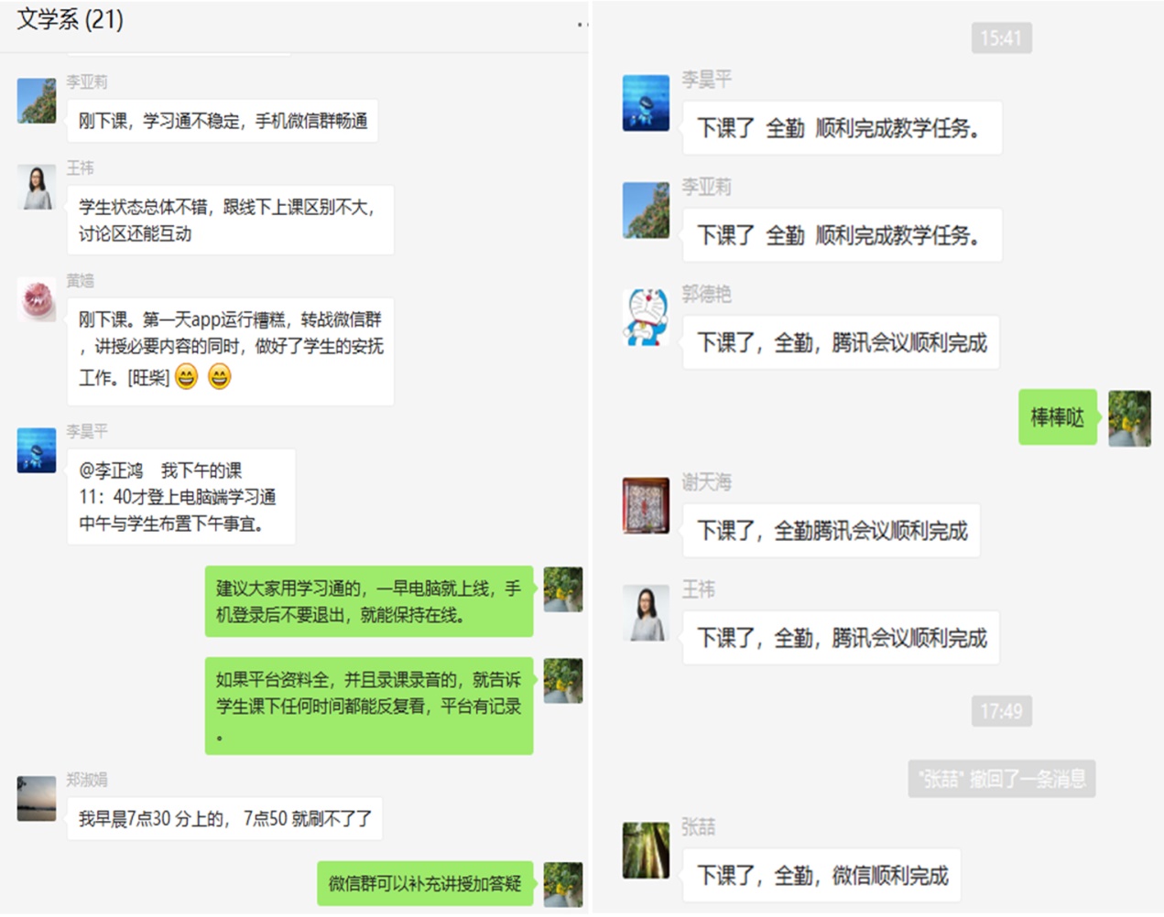Image resolution: width=1164 pixels, height=917 pixels.
Task: Select message 下课了，全勤，微信顺利完成
Action: pyautogui.click(x=822, y=876)
